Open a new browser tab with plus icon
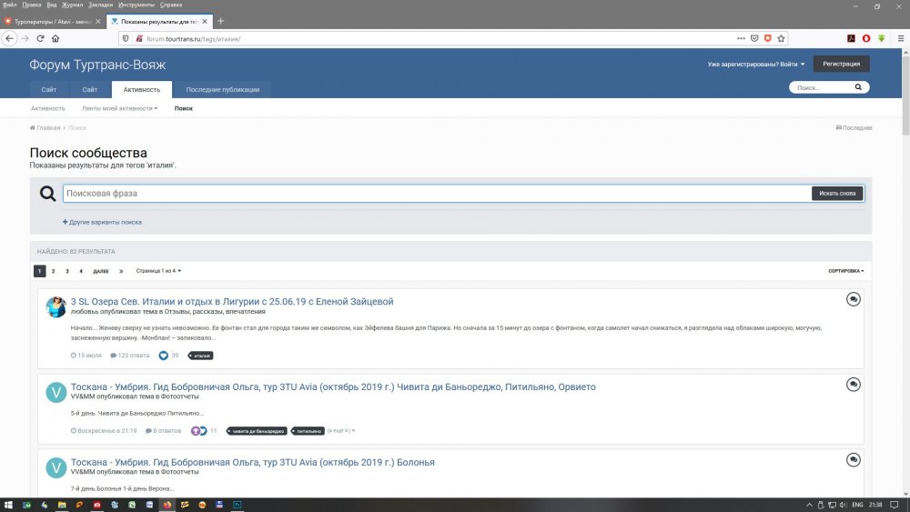This screenshot has height=512, width=910. 221,21
